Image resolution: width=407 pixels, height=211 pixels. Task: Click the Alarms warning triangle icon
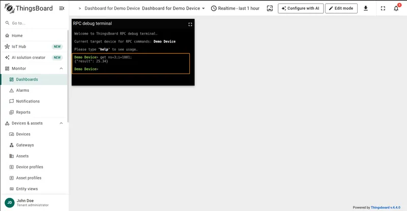11,90
